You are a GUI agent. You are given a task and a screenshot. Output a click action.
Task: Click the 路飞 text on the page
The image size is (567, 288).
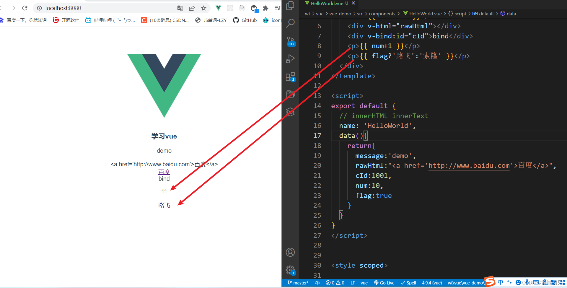(x=164, y=205)
